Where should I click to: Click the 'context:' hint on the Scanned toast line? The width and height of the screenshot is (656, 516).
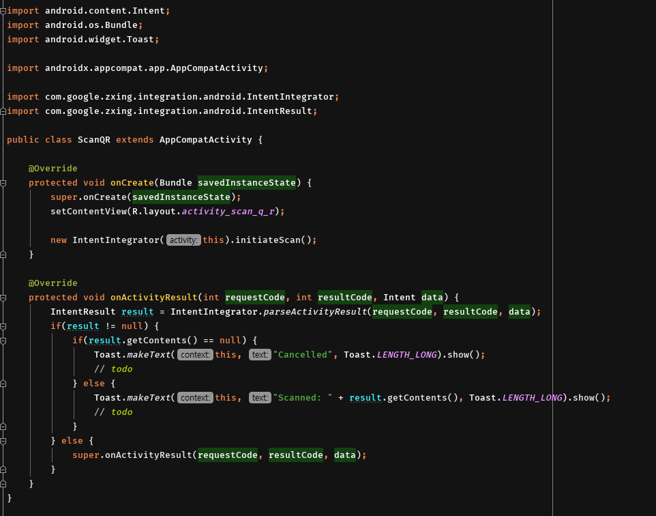point(195,398)
